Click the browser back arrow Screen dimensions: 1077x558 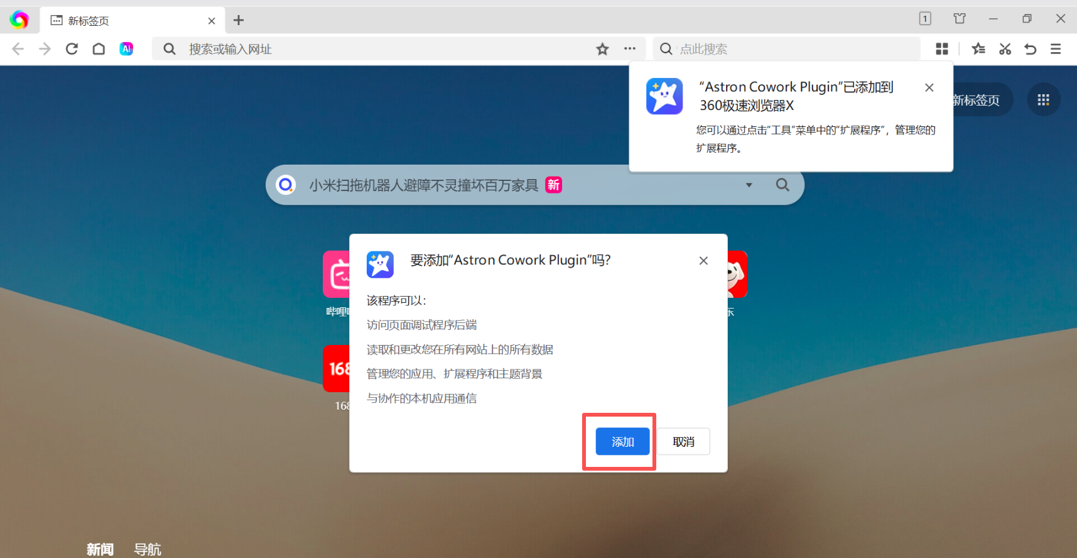(18, 49)
